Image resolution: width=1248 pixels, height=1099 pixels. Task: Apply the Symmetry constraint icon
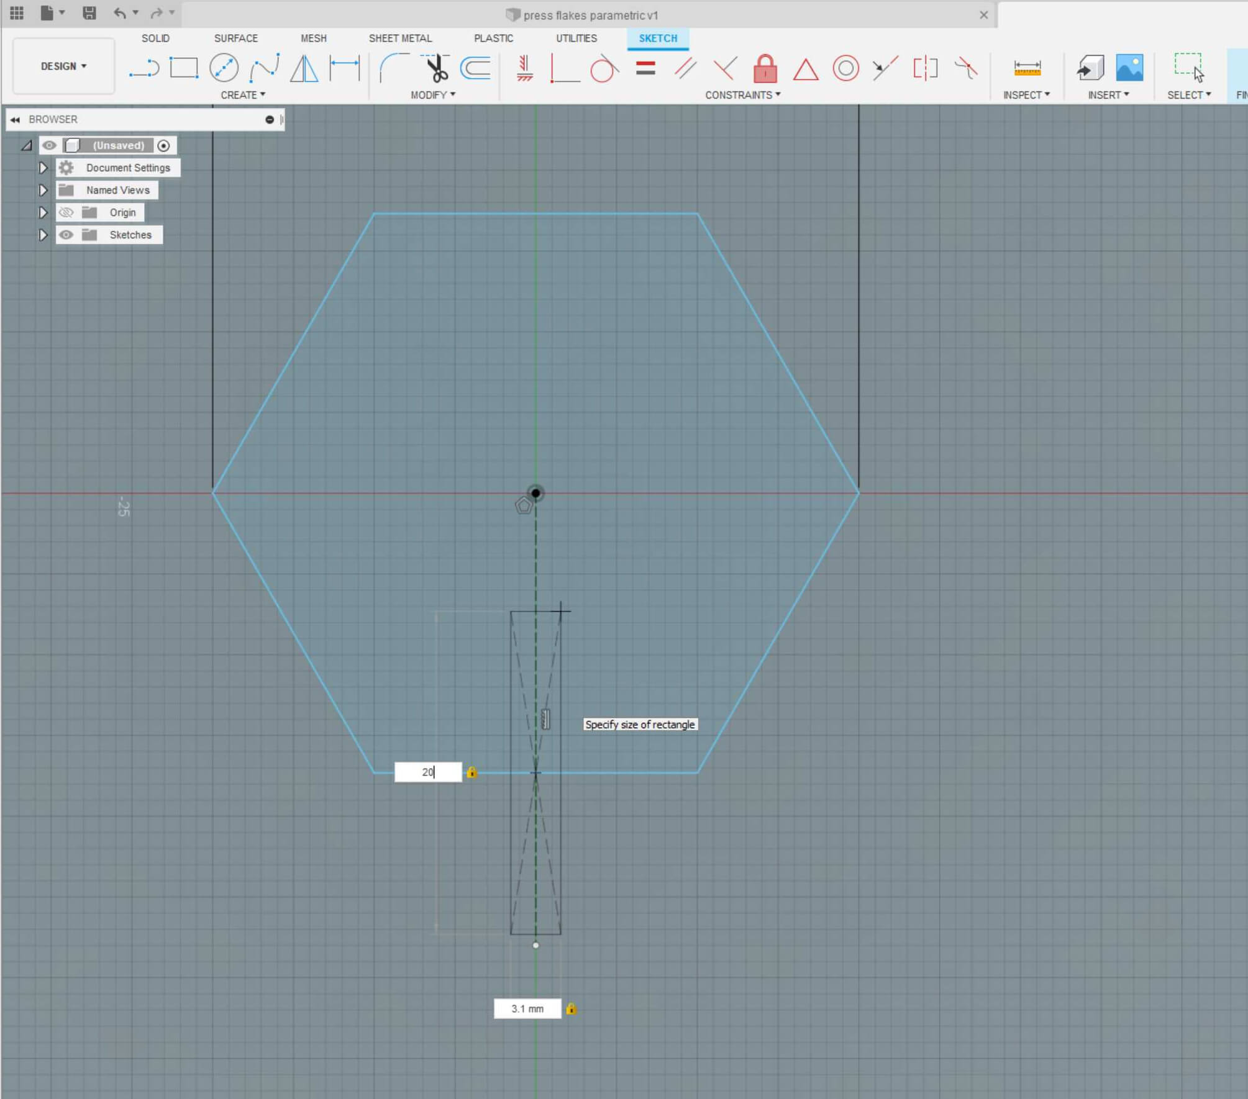(926, 68)
